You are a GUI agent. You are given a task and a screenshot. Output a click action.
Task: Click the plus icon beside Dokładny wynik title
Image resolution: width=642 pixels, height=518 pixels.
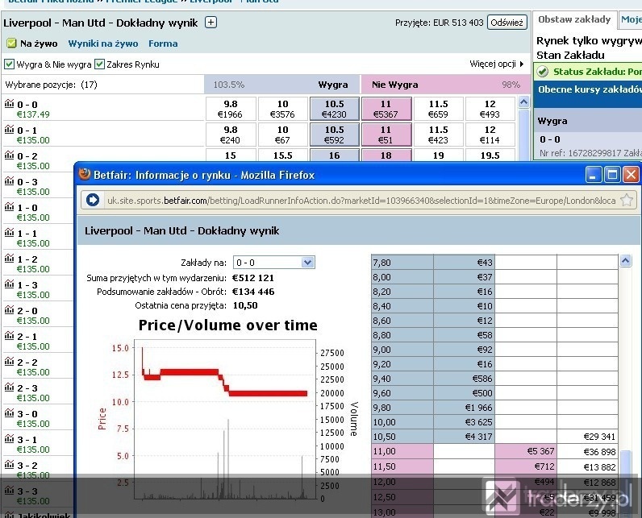click(x=211, y=22)
